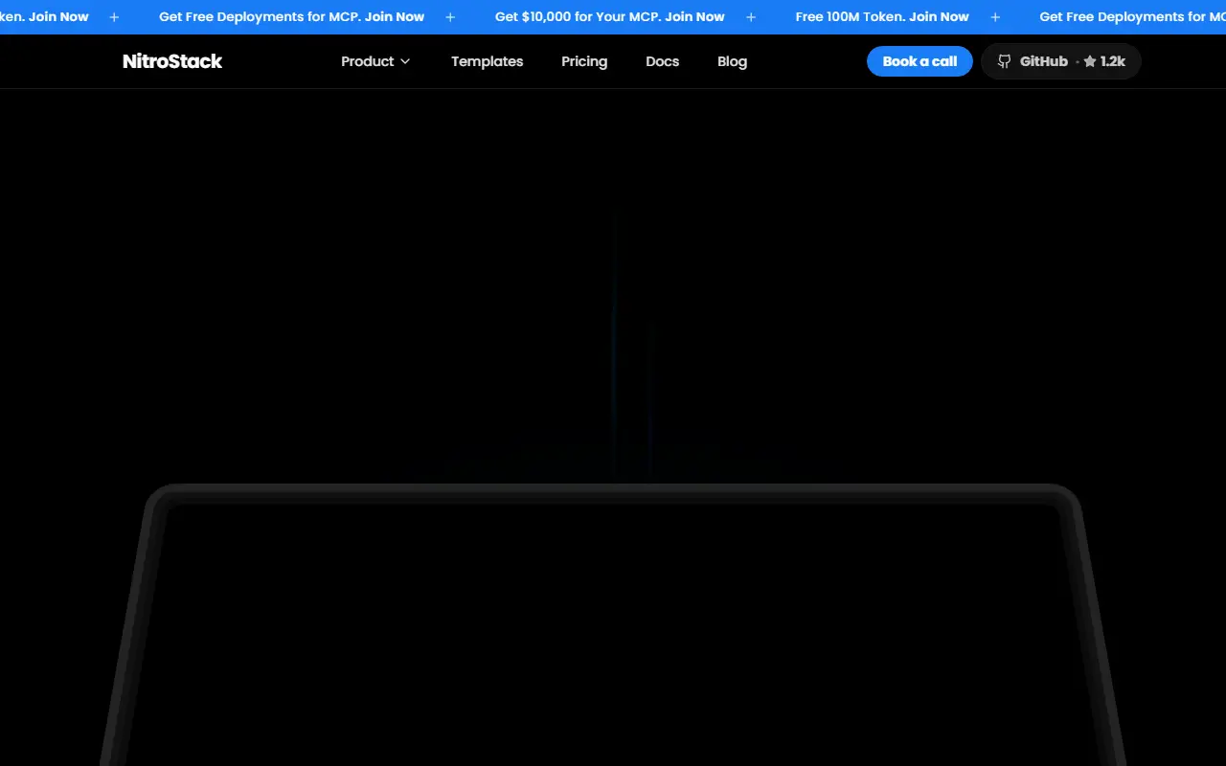Click the chevron beside Product

click(x=405, y=61)
